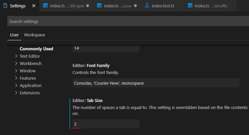Click the Tab Size input showing 2

[x=106, y=124]
